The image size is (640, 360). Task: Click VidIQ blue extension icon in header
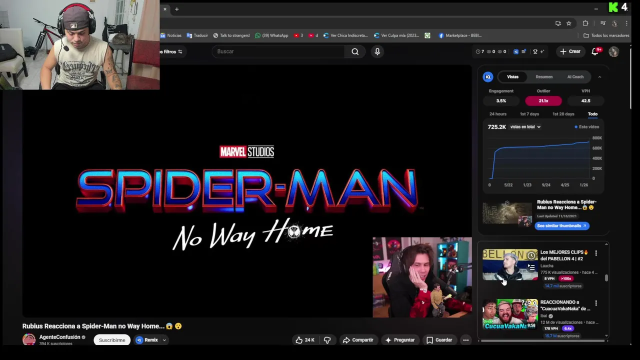516,51
